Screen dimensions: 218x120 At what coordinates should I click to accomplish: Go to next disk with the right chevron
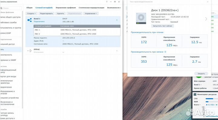pos(206,19)
